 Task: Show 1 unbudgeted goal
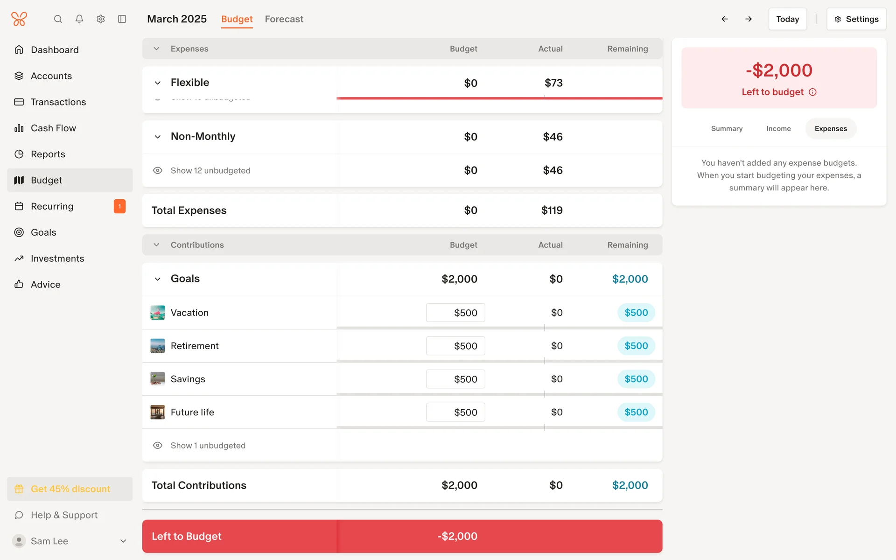(208, 446)
